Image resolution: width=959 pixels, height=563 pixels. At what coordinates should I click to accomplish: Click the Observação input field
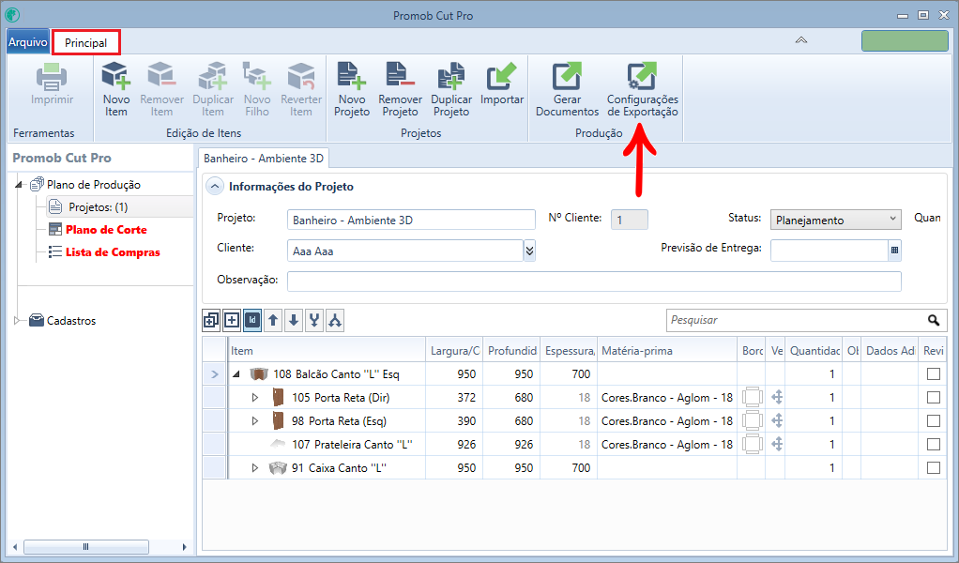[594, 281]
